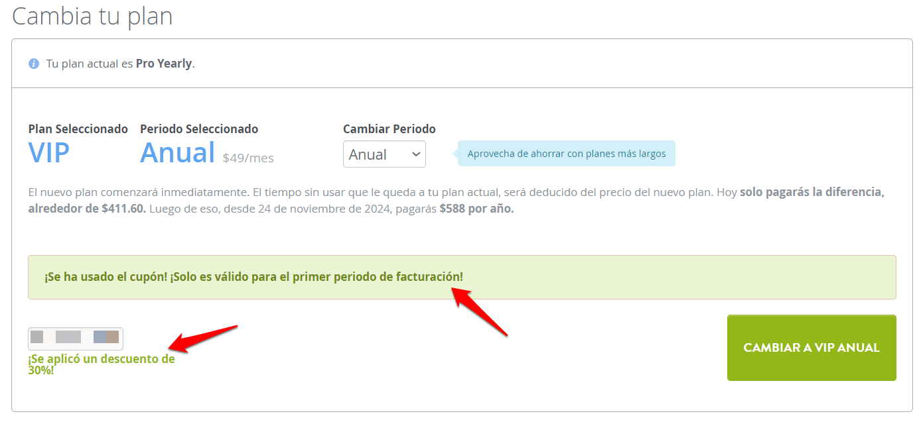Click the Cambia tu plan heading
923x422 pixels.
(92, 16)
